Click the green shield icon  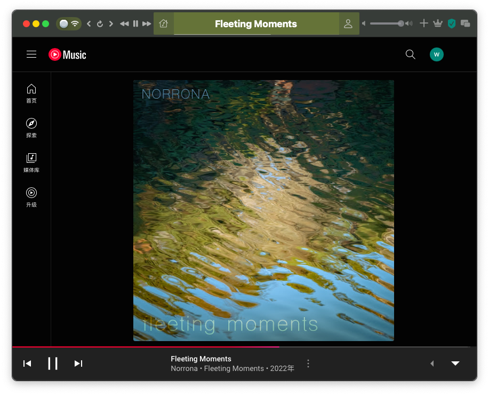[452, 23]
